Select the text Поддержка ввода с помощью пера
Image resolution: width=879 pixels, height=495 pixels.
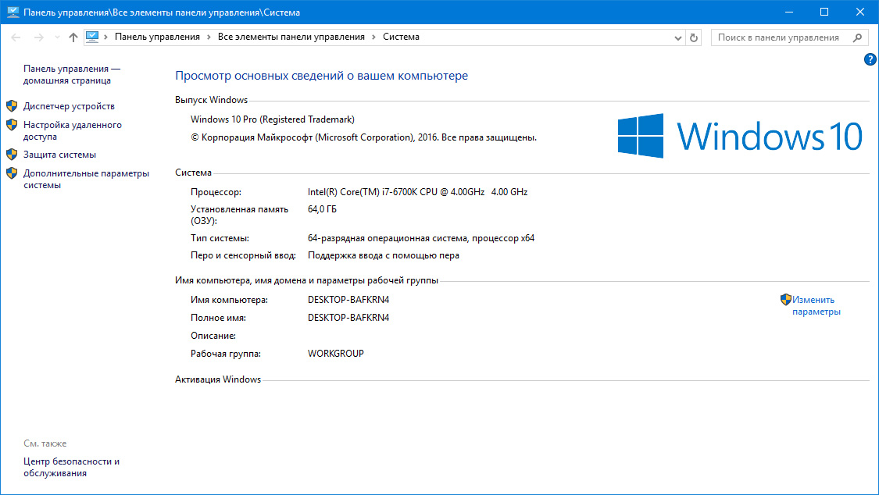(x=384, y=255)
